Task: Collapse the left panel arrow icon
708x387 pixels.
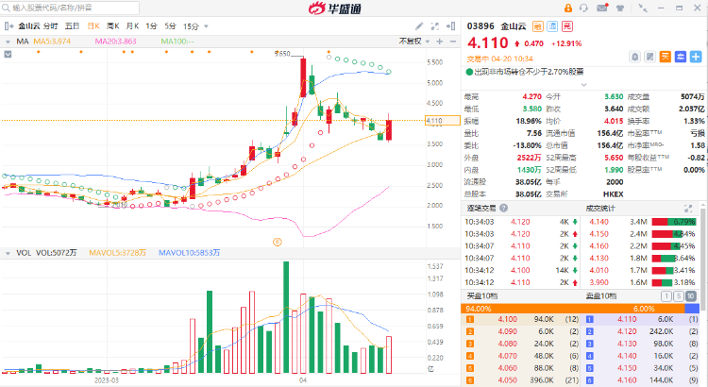Action: (x=8, y=26)
